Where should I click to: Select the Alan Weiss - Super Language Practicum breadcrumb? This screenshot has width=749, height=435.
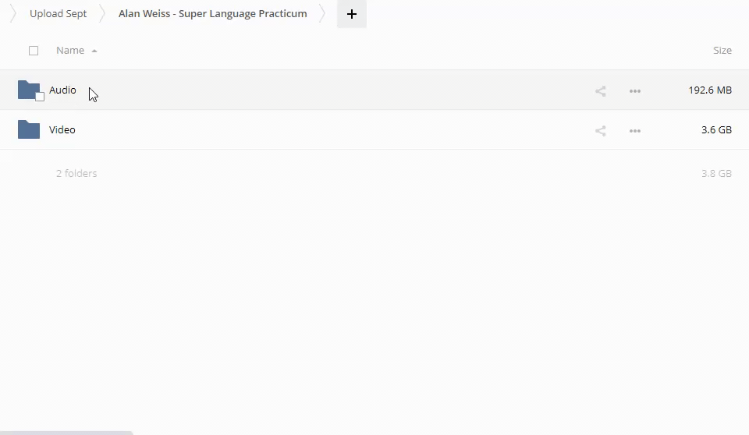(x=212, y=14)
